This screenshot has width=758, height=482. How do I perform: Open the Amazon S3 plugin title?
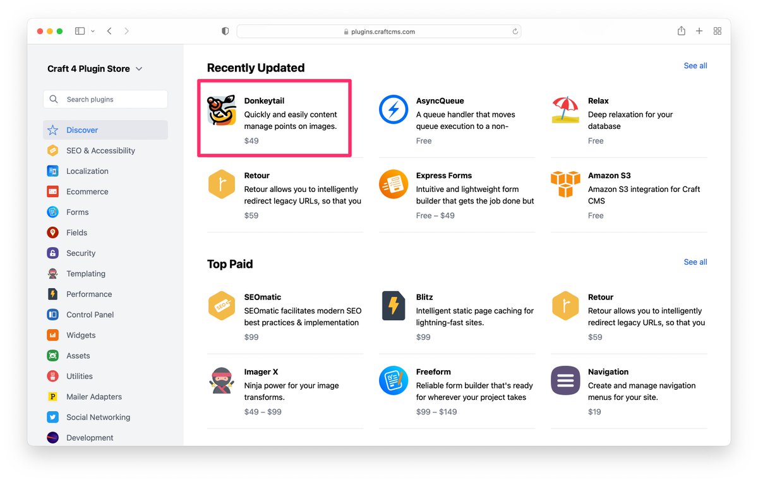(610, 176)
